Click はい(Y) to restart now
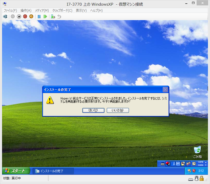The image size is (210, 184). [x=93, y=110]
